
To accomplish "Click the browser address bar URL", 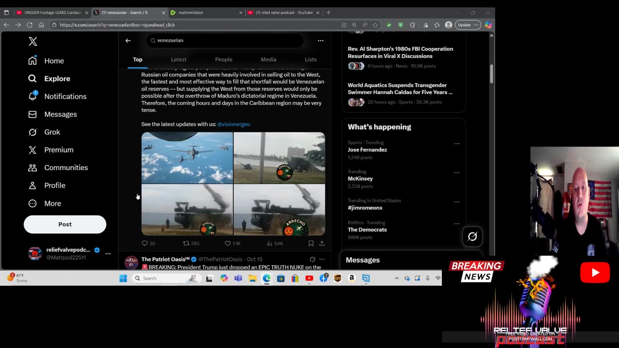I will tap(118, 25).
